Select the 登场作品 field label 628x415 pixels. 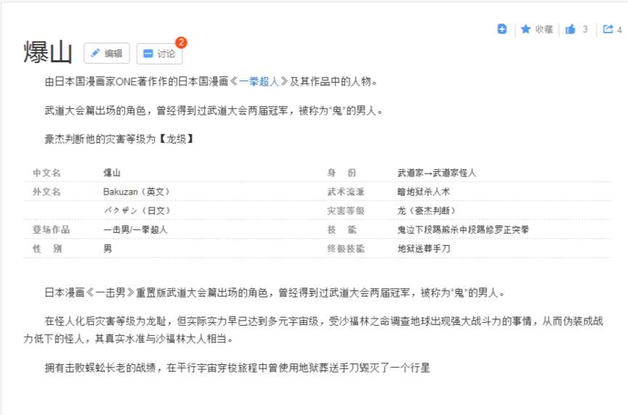[x=52, y=230]
